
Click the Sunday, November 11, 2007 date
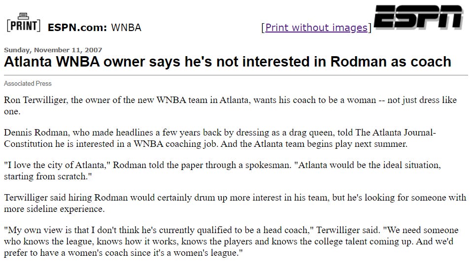(x=53, y=50)
